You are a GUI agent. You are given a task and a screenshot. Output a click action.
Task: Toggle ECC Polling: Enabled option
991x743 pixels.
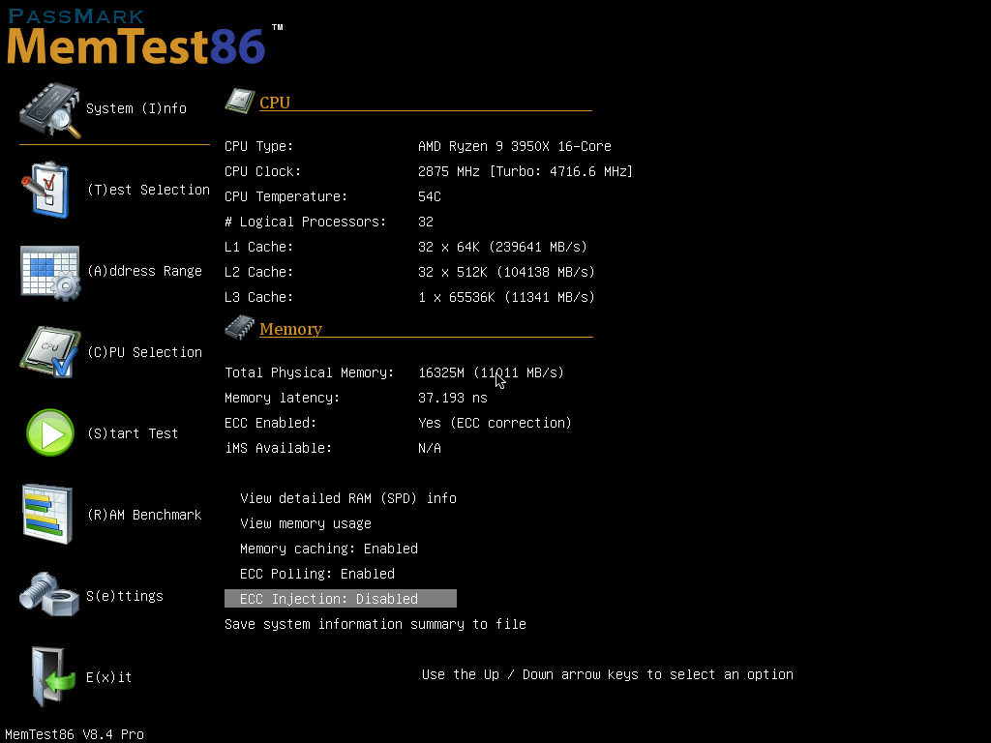(317, 574)
